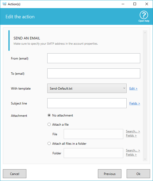Click Fields link beside the Folder box
The width and height of the screenshot is (153, 181).
point(131,155)
